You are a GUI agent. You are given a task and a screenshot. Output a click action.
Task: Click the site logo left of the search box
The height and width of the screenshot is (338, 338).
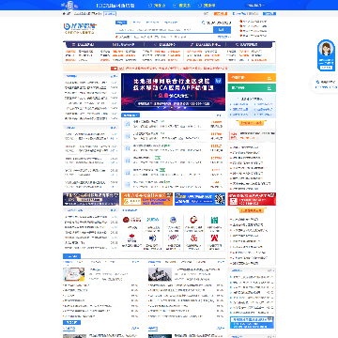[x=80, y=27]
